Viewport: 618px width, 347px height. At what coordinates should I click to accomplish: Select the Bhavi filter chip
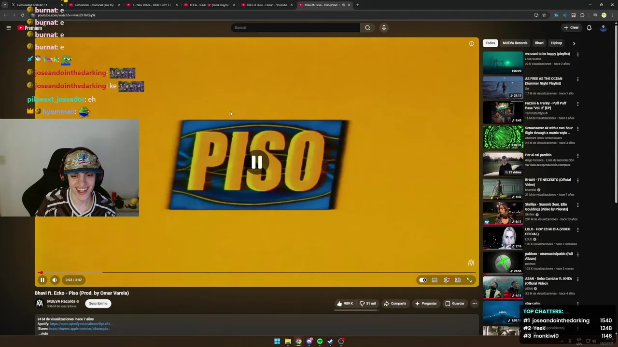539,43
